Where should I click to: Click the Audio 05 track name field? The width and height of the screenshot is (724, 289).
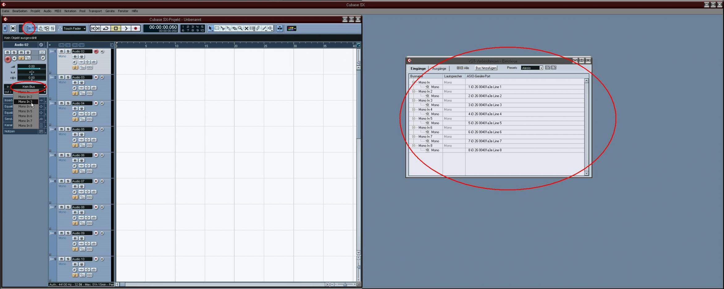pos(82,129)
